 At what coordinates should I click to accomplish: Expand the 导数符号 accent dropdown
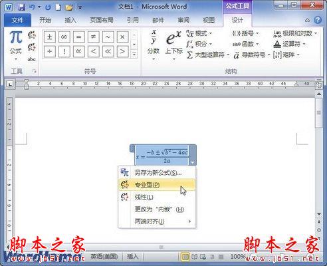click(x=252, y=55)
